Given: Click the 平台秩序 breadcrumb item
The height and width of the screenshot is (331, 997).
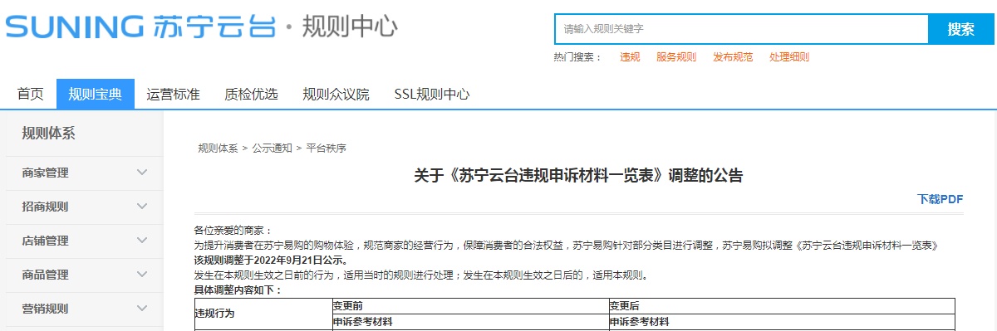Looking at the screenshot, I should [x=326, y=148].
